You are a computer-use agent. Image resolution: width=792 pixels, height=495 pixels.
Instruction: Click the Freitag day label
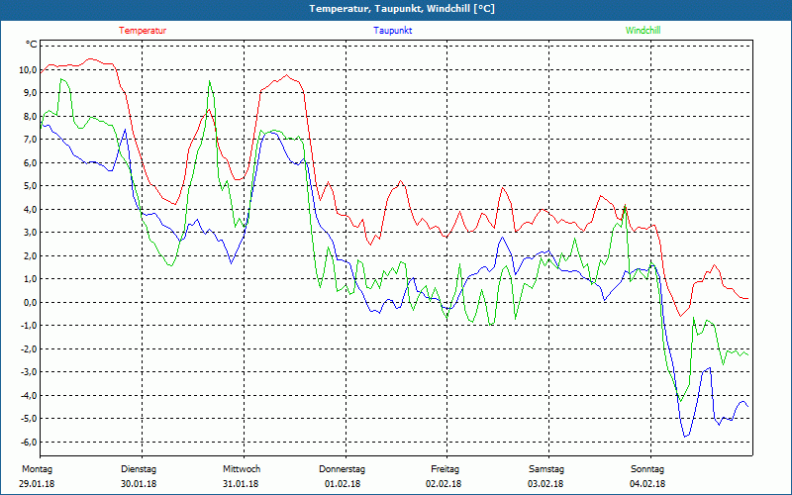click(445, 469)
